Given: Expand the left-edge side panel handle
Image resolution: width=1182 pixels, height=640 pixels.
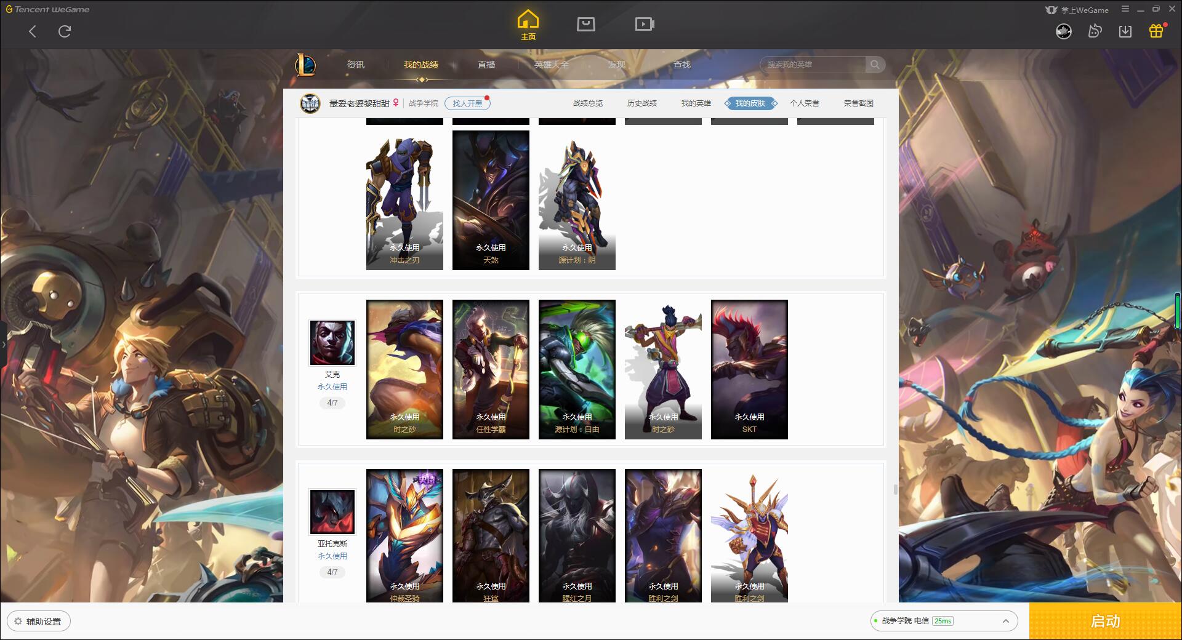Looking at the screenshot, I should point(3,345).
